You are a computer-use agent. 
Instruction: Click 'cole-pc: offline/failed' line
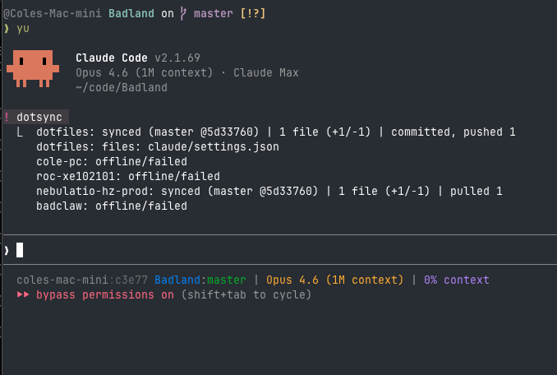112,162
